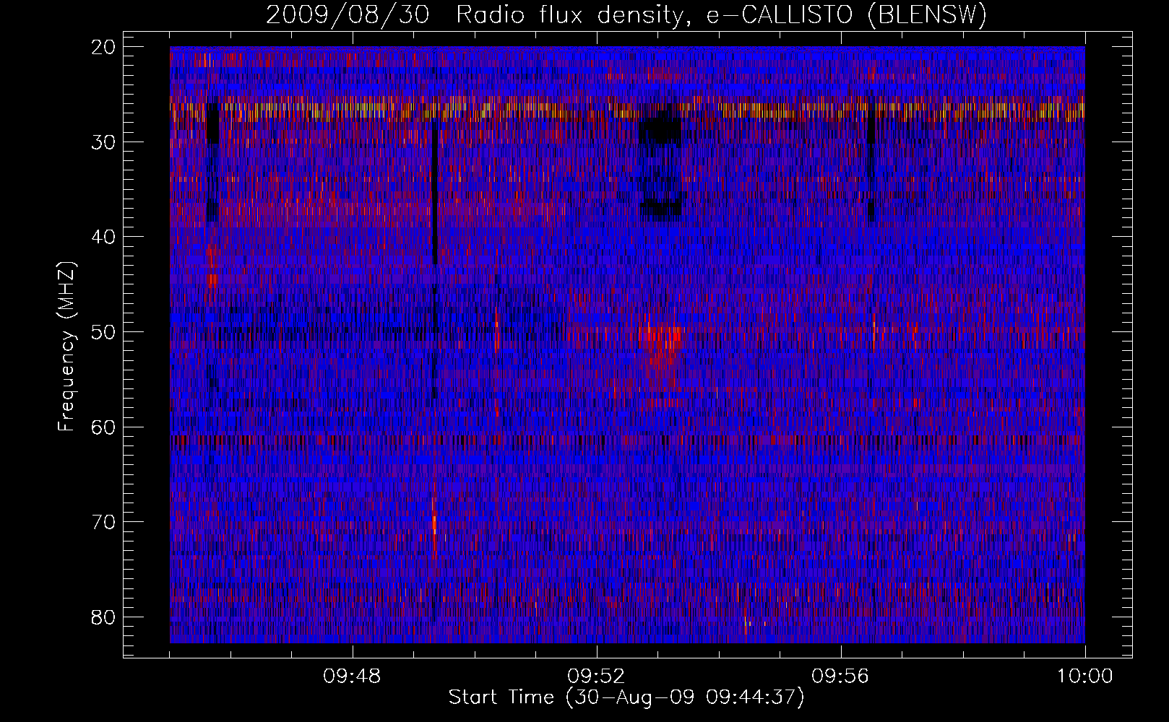Click the 10:00 time tick label
The height and width of the screenshot is (722, 1169).
coord(1084,677)
